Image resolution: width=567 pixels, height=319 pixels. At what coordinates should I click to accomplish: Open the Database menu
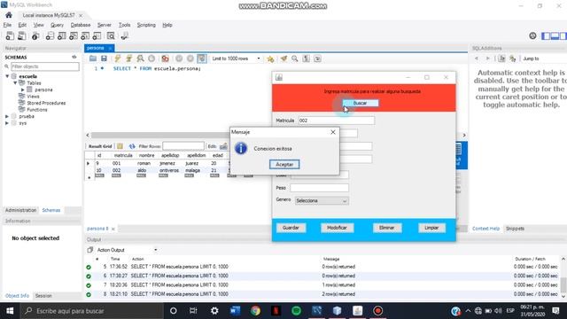81,25
